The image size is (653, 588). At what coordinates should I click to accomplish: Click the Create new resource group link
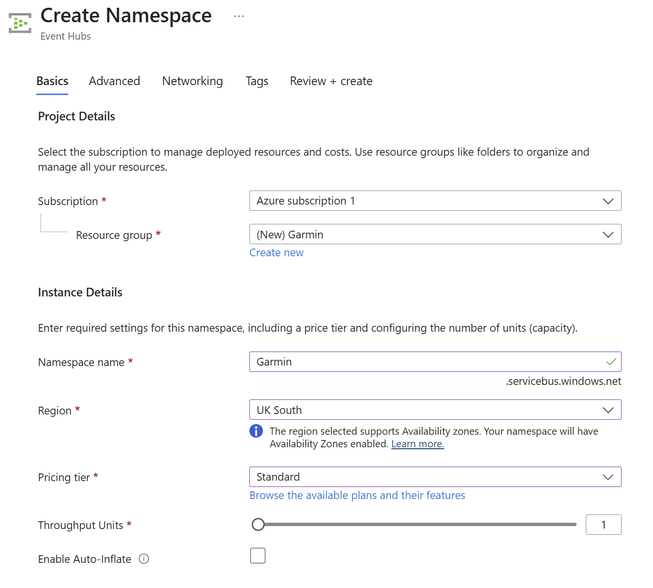(276, 253)
